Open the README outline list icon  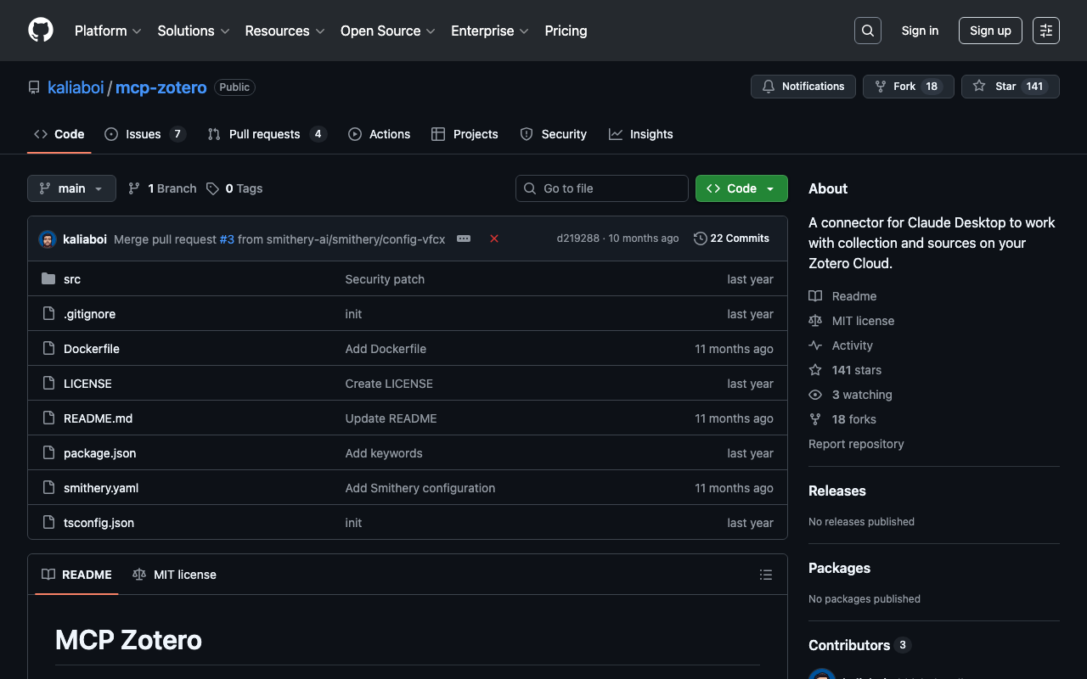(765, 575)
